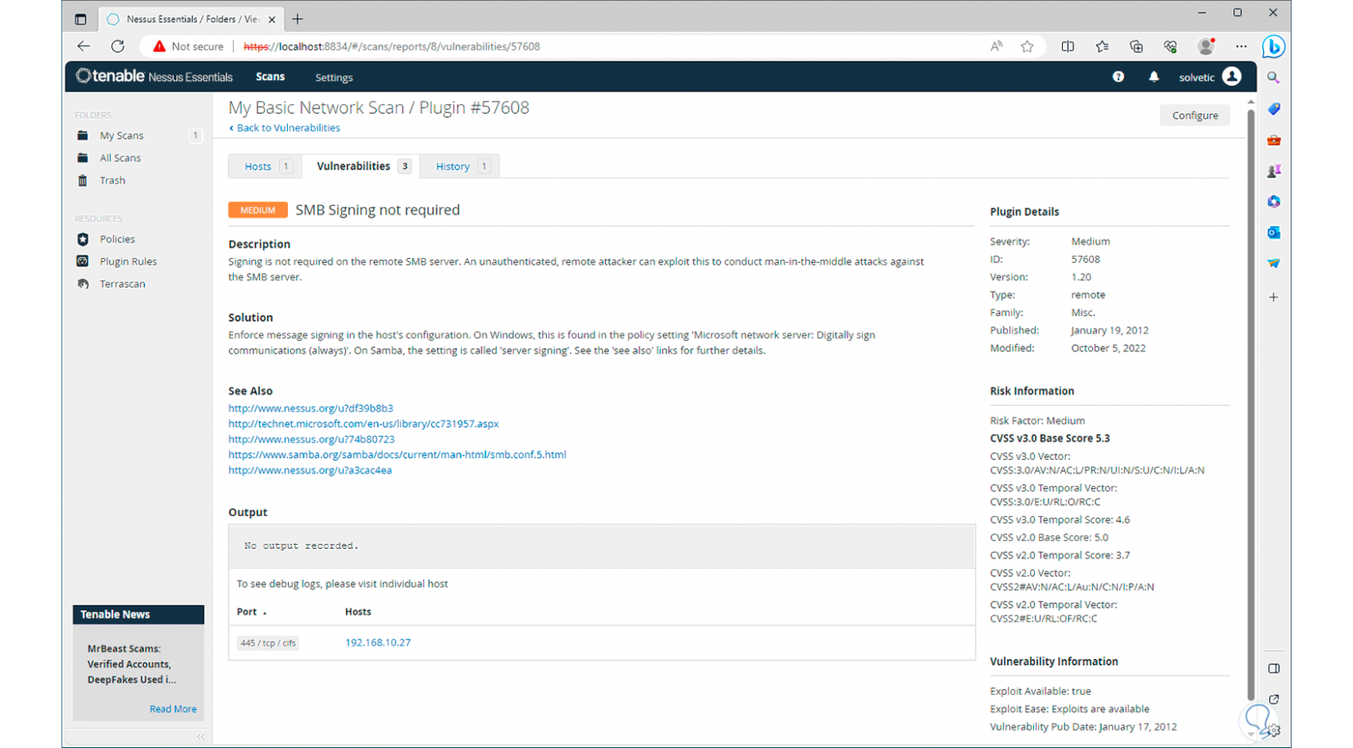Open the notifications bell in Nessus header
This screenshot has width=1353, height=748.
coord(1154,76)
